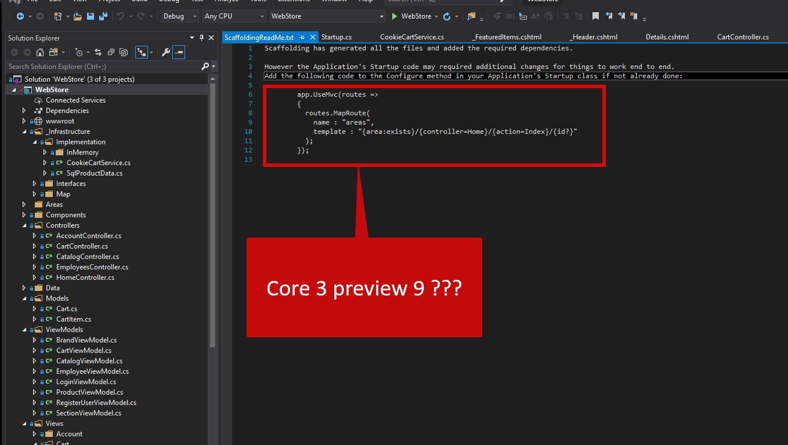Viewport: 788px width, 445px height.
Task: Open the Any CPU platform dropdown
Action: point(234,16)
